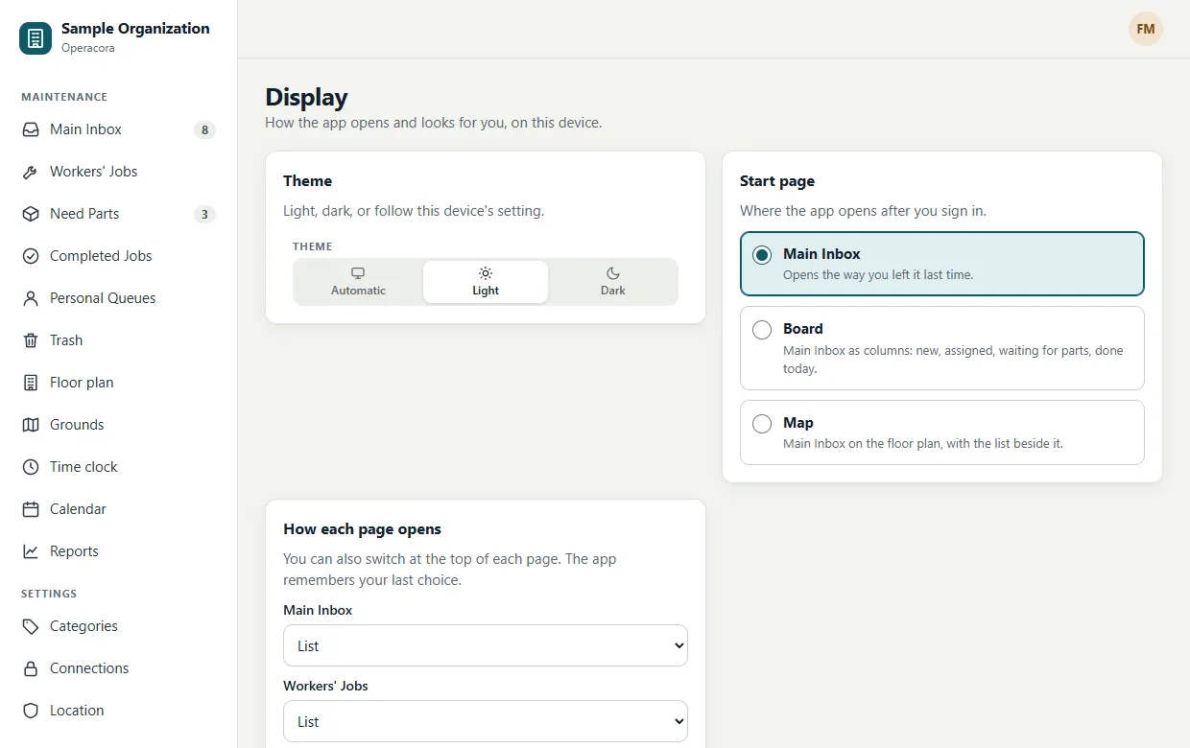
Task: Click the Calendar icon in sidebar
Action: pyautogui.click(x=31, y=509)
